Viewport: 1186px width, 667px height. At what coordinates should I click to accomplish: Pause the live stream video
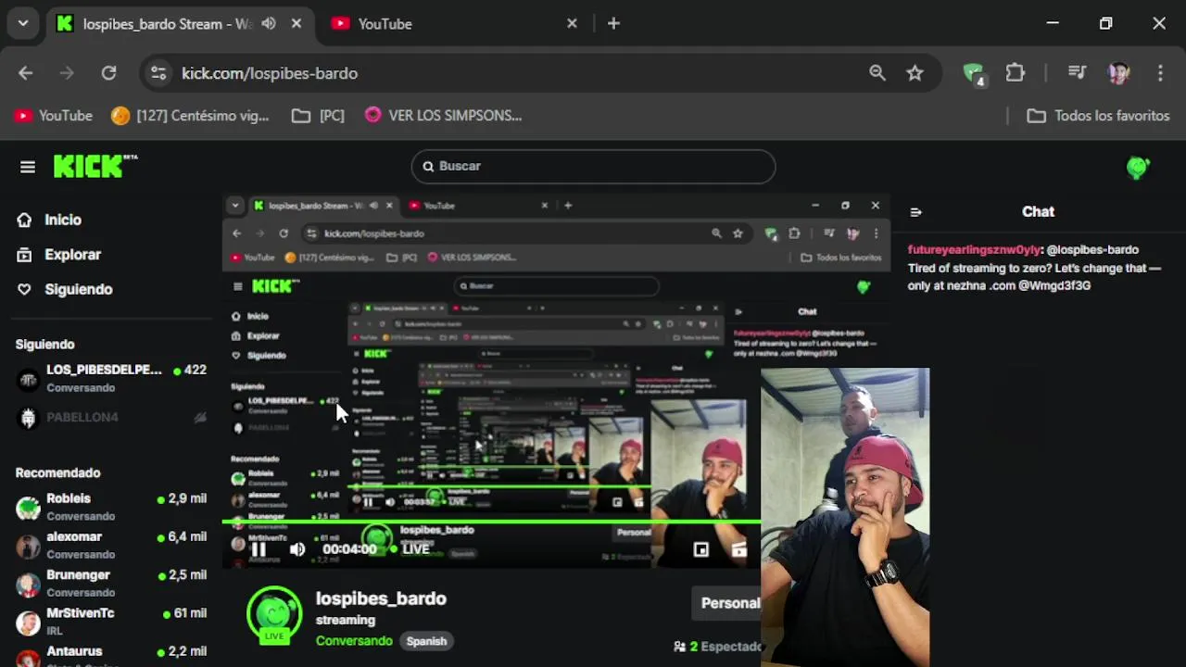pyautogui.click(x=259, y=549)
